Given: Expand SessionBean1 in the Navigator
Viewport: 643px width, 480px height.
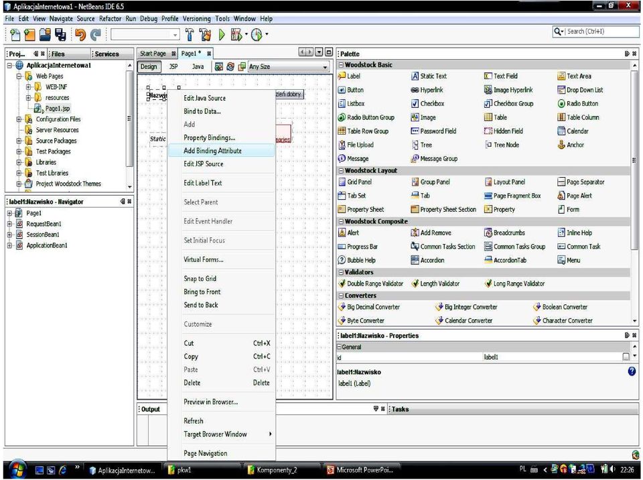Looking at the screenshot, I should tap(9, 235).
